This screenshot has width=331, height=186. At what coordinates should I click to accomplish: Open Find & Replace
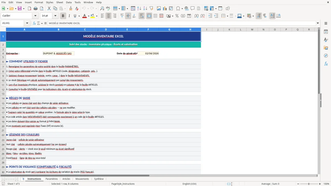coord(102,9)
